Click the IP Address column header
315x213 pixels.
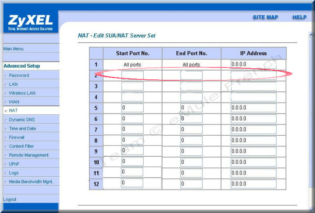pyautogui.click(x=253, y=53)
